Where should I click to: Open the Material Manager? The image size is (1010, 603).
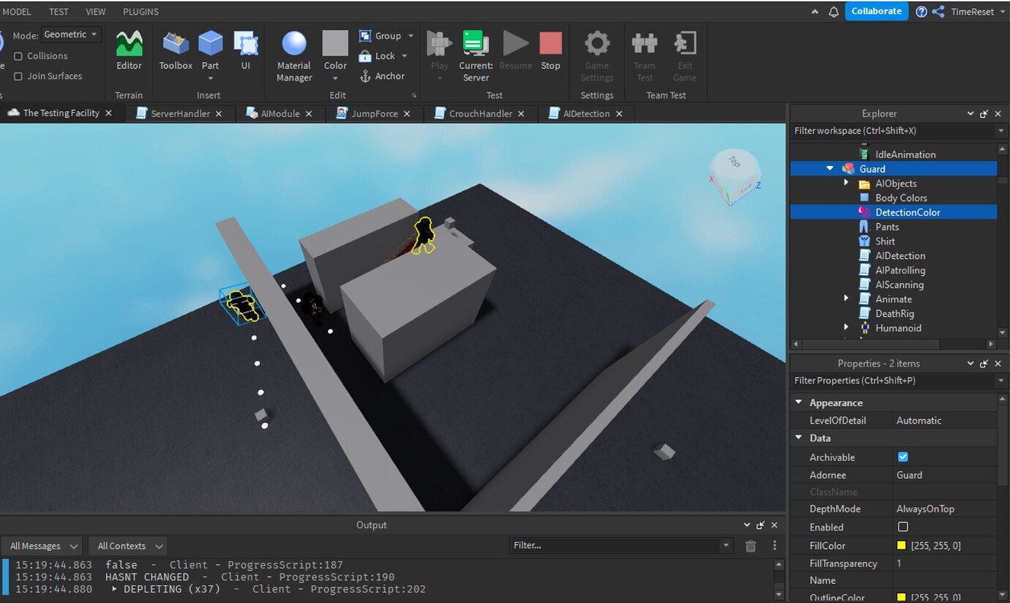coord(293,51)
